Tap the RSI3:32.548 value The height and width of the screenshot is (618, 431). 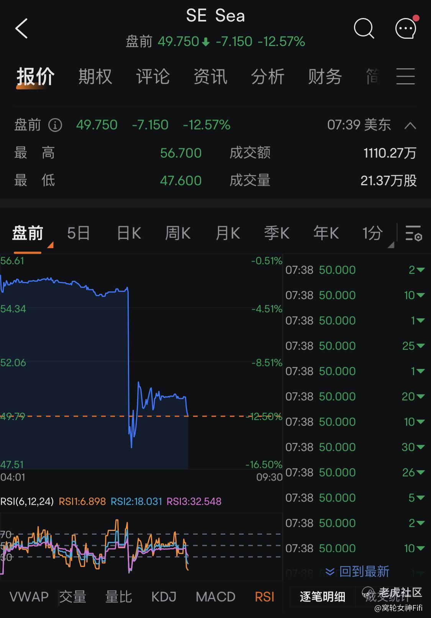point(194,501)
